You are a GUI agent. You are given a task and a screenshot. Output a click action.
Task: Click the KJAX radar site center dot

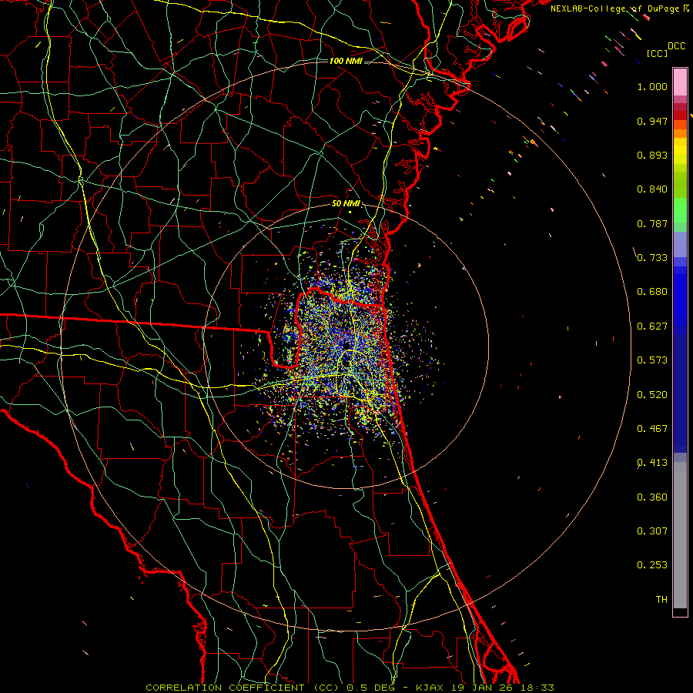click(x=346, y=346)
